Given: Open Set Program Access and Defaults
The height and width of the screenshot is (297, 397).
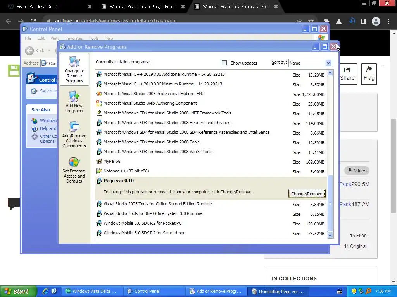Looking at the screenshot, I should tap(74, 170).
